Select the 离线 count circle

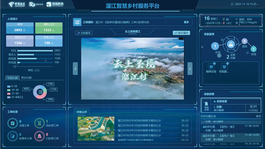click(x=244, y=41)
